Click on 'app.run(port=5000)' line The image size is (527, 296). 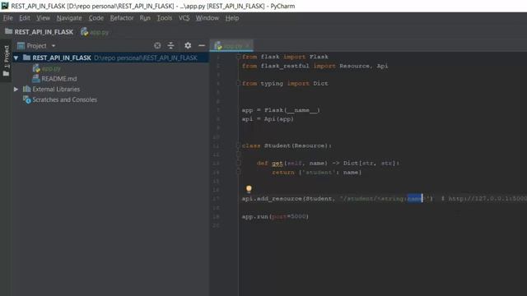pyautogui.click(x=275, y=217)
